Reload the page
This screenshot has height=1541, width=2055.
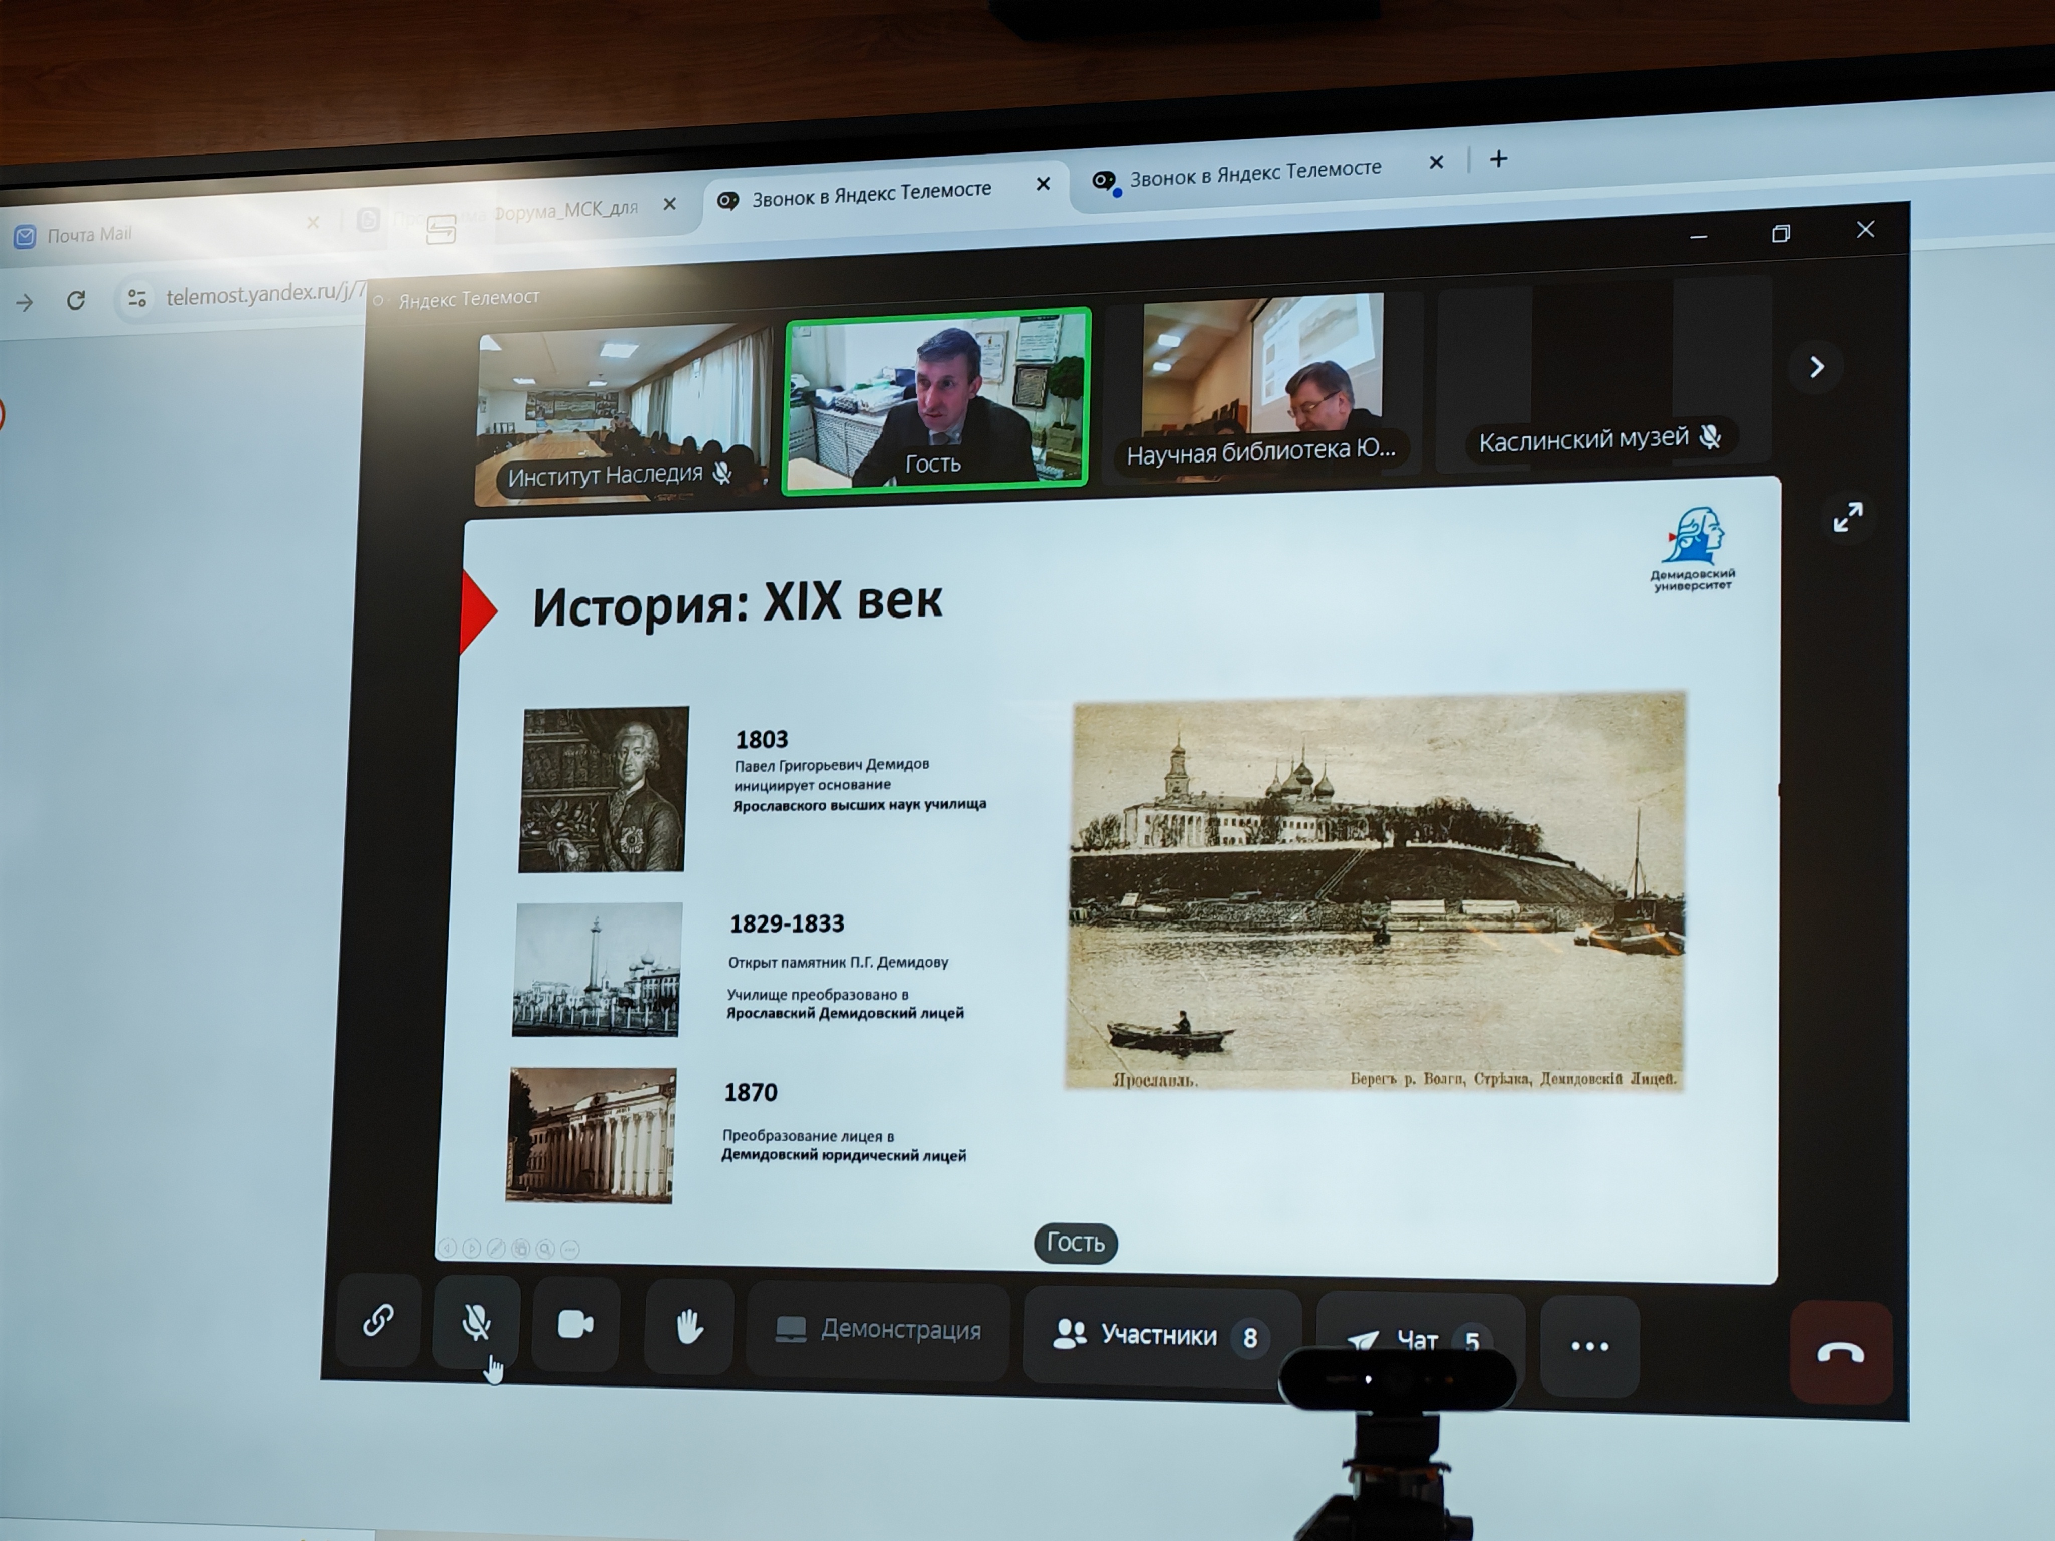pyautogui.click(x=76, y=300)
